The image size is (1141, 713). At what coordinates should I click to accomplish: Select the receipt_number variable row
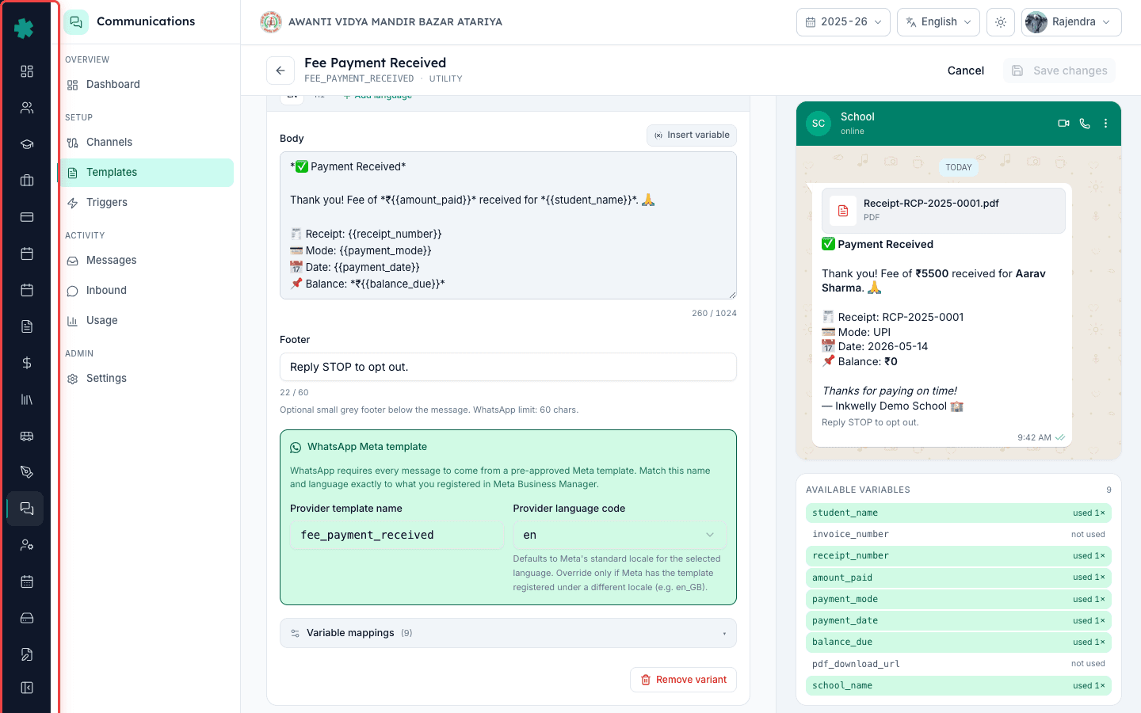coord(959,555)
